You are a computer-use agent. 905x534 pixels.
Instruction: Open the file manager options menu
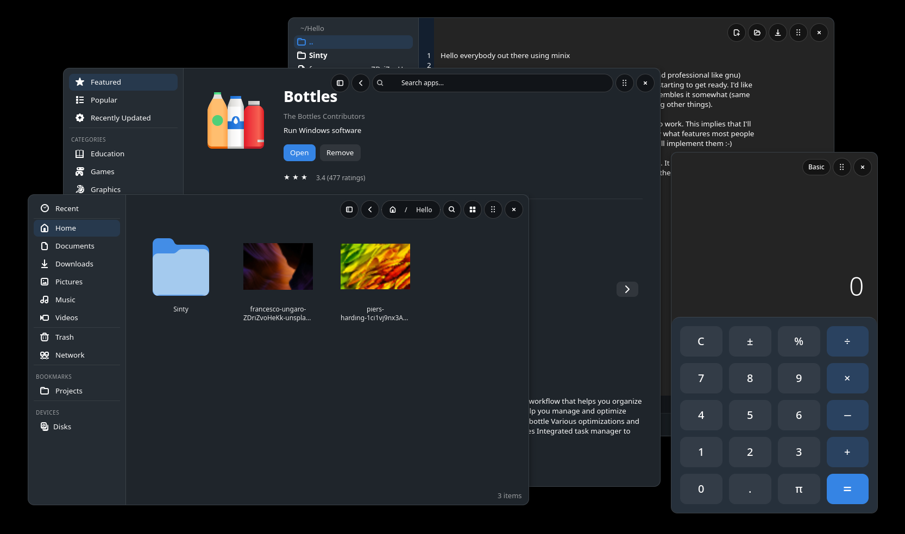493,209
